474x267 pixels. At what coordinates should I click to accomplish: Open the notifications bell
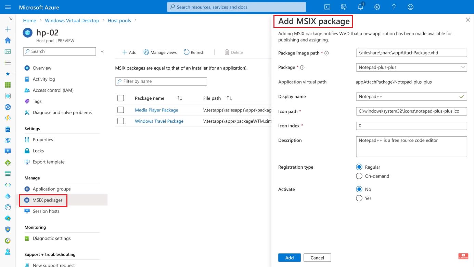click(361, 7)
